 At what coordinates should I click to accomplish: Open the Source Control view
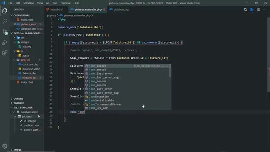[x=5, y=32]
